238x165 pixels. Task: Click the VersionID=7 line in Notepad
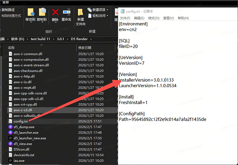coord(132,63)
